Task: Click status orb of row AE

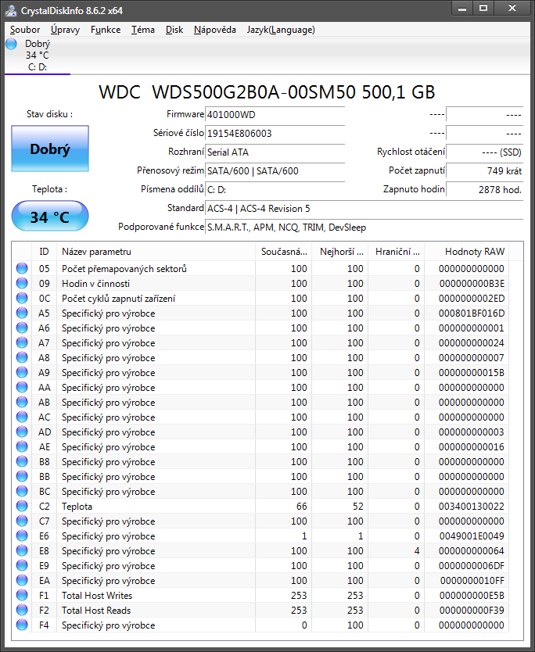Action: point(22,446)
